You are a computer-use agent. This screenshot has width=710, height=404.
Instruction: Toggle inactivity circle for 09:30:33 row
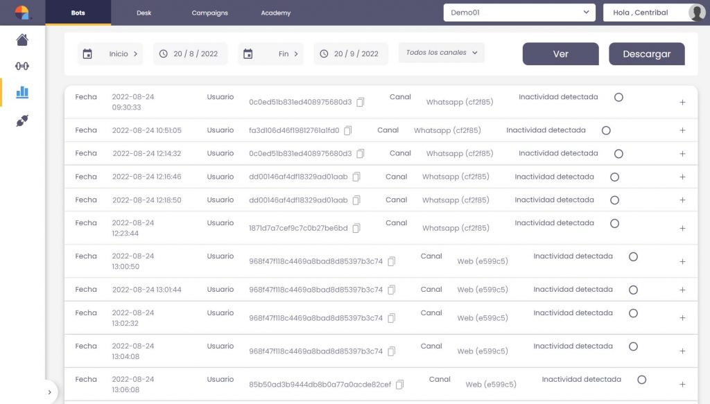click(x=618, y=98)
